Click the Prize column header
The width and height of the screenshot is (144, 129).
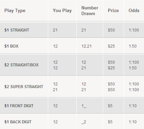113,11
